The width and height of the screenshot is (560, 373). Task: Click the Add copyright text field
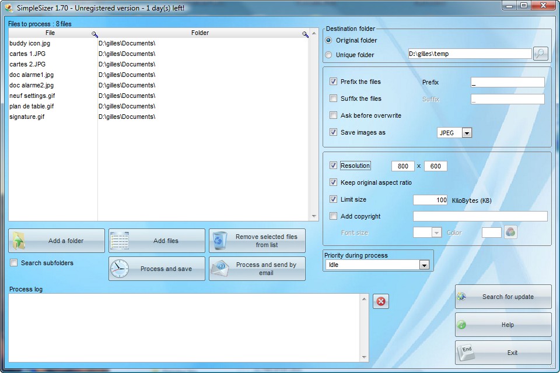[x=480, y=216]
